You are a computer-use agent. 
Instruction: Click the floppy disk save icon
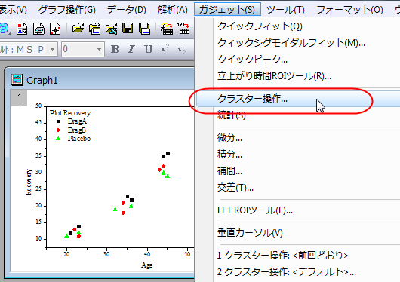pos(128,29)
